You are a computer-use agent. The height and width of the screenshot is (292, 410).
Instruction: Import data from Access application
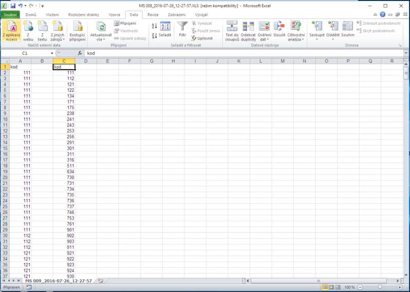tap(11, 31)
